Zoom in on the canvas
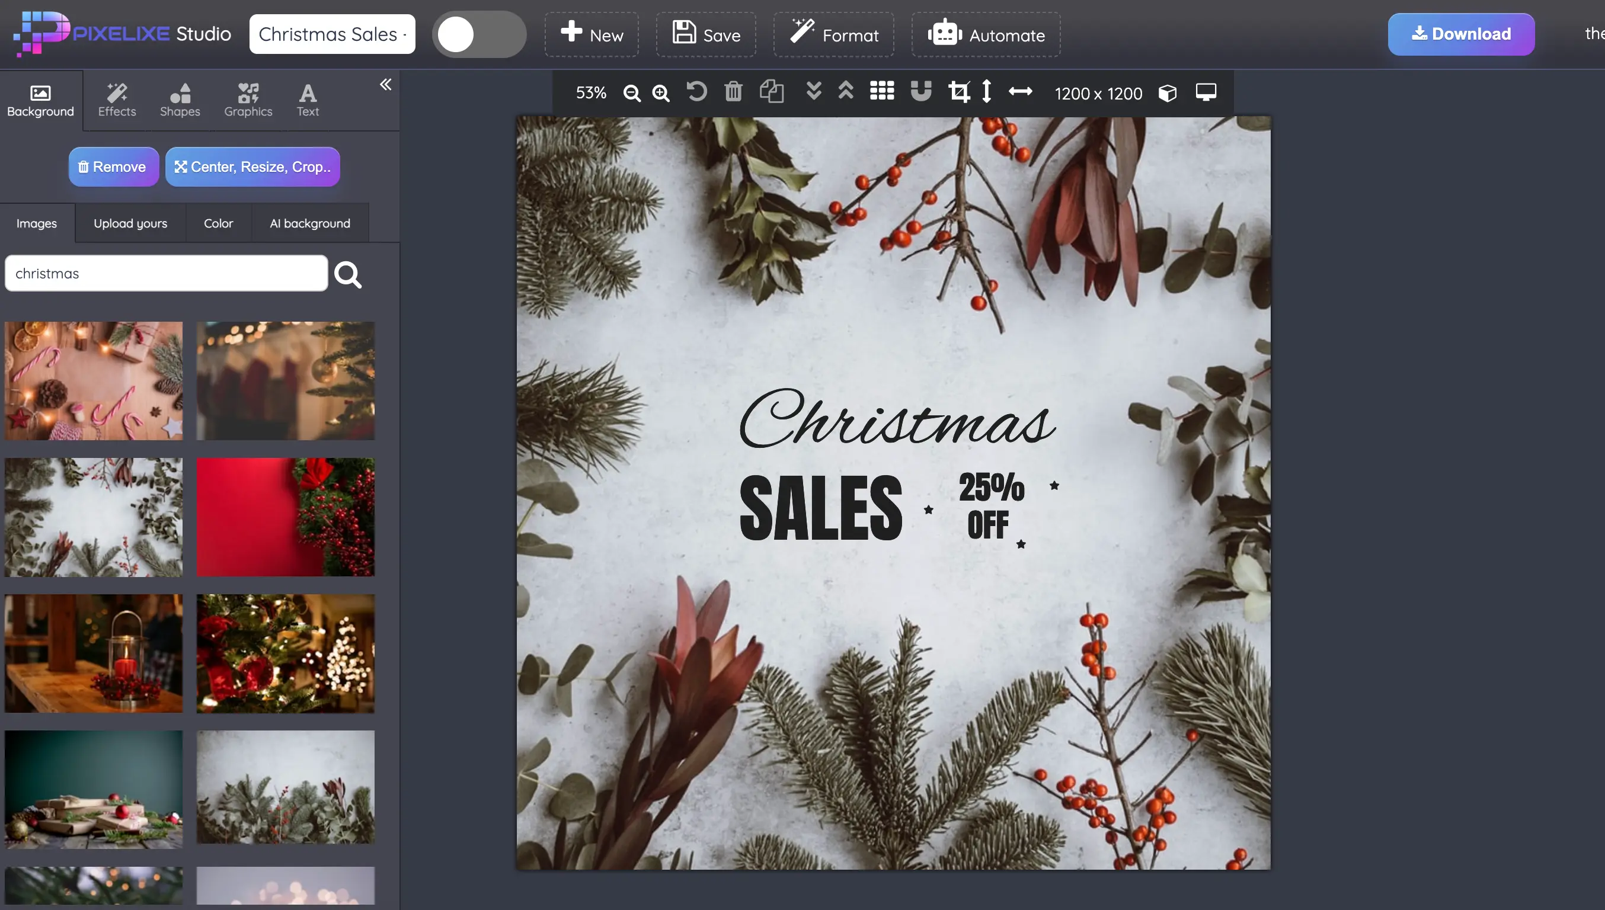This screenshot has width=1605, height=910. pyautogui.click(x=661, y=92)
